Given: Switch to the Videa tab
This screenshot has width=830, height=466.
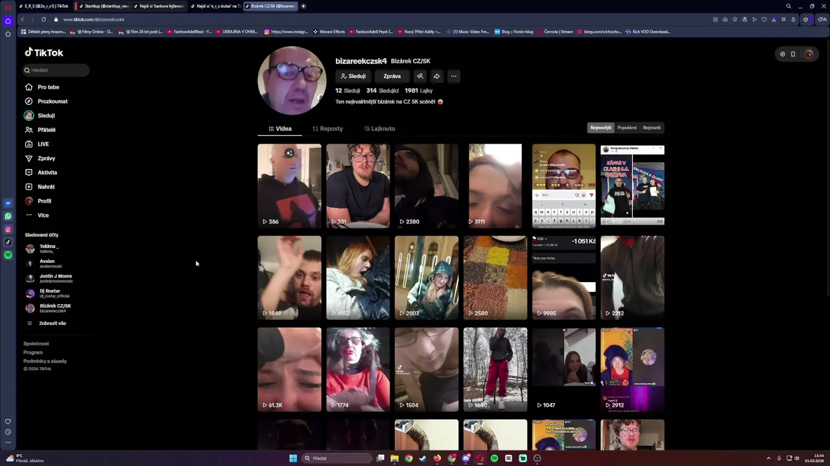Looking at the screenshot, I should point(280,128).
